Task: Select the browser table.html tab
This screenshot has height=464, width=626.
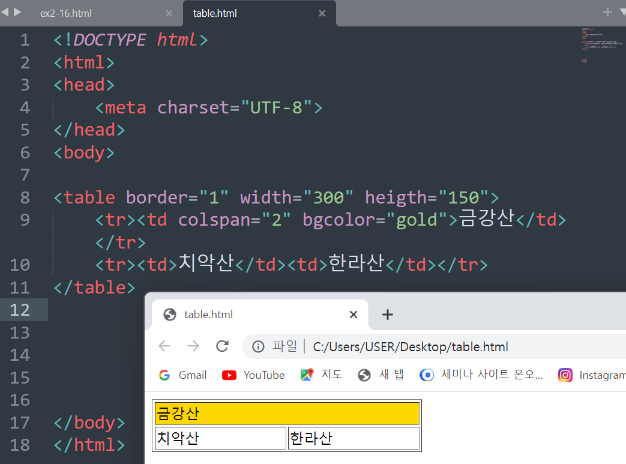Action: [259, 315]
